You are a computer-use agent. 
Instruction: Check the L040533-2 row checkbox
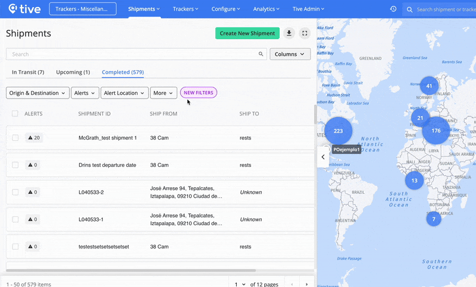(15, 192)
